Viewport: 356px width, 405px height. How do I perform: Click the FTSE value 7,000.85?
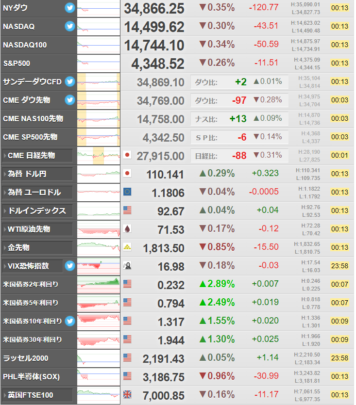[164, 396]
